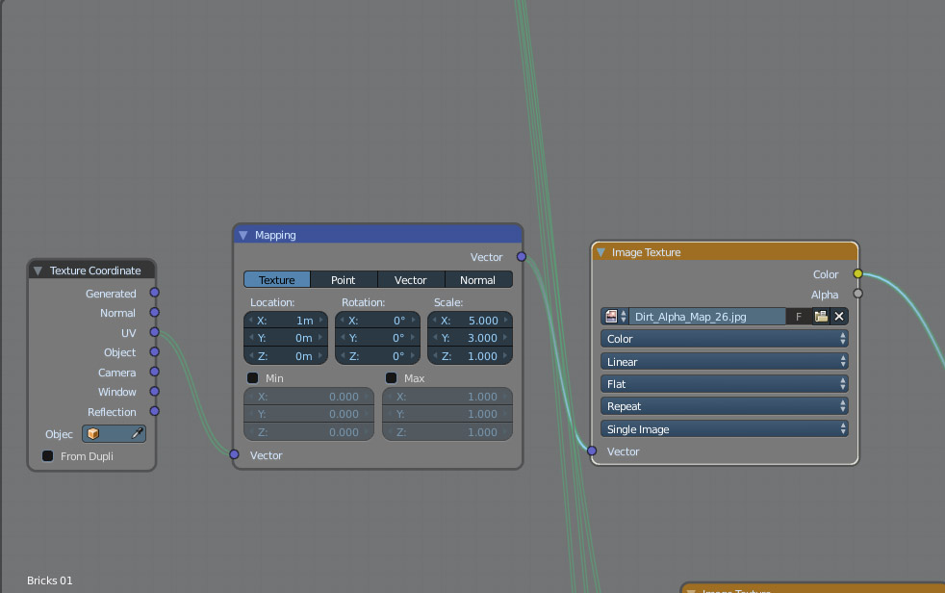Select the Normal mapping type
This screenshot has width=945, height=593.
coord(478,279)
